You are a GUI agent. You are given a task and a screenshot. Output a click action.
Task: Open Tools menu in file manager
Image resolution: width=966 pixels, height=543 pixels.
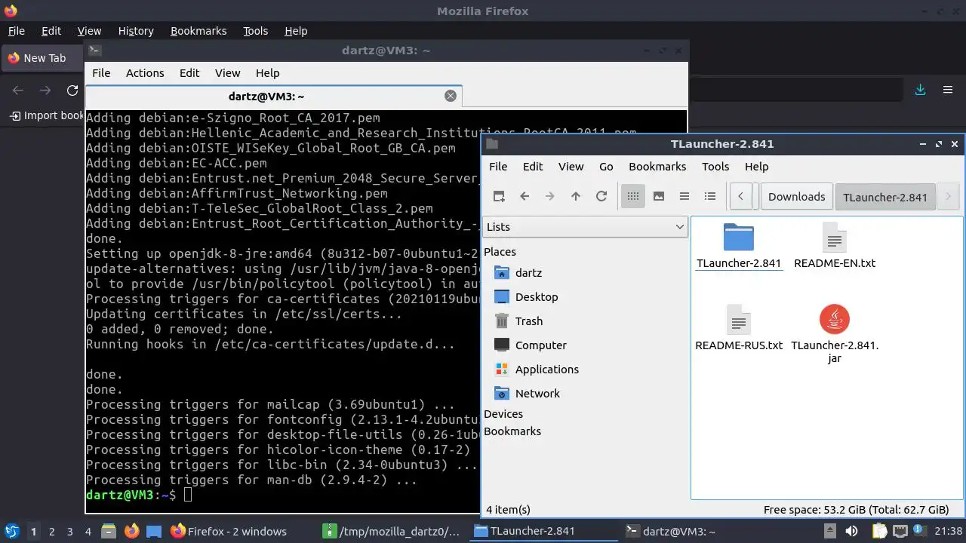[715, 167]
